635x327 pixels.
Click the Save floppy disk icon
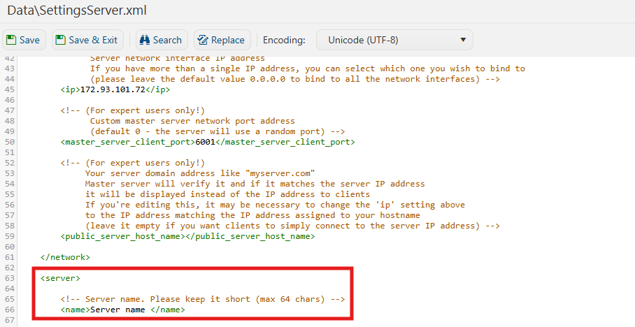[12, 40]
